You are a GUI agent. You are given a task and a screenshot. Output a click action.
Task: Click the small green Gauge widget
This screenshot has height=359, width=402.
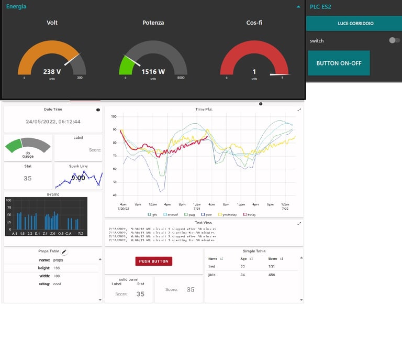pyautogui.click(x=28, y=148)
